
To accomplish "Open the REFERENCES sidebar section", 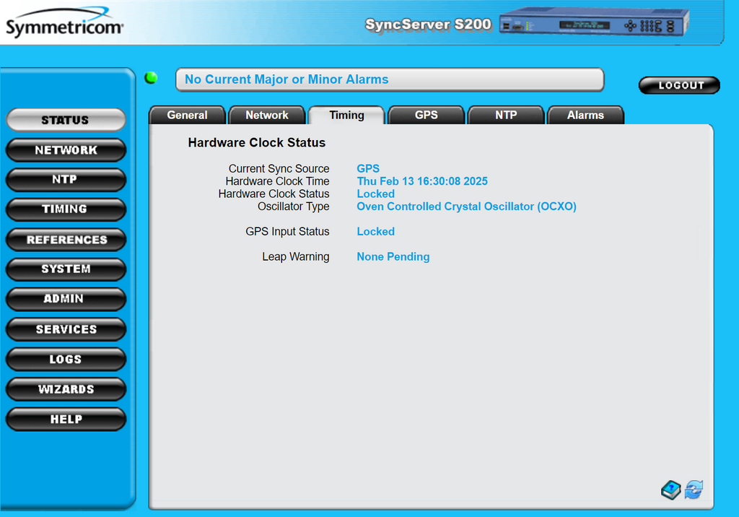I will point(66,240).
